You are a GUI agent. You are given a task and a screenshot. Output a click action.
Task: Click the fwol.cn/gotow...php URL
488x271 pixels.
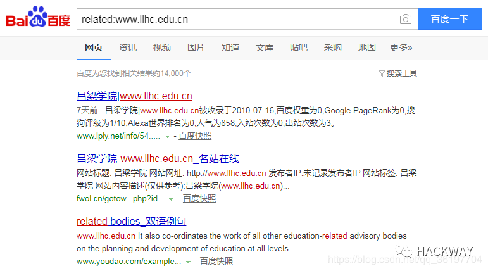click(120, 199)
